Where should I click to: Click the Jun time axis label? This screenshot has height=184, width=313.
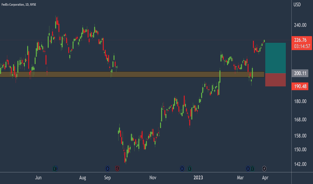point(38,178)
